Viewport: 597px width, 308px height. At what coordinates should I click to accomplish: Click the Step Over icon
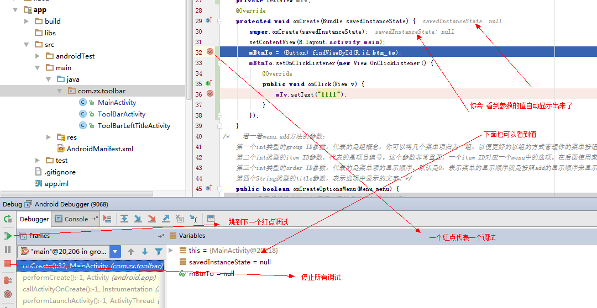click(x=124, y=219)
